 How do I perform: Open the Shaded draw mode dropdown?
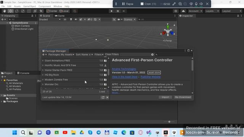point(50,19)
